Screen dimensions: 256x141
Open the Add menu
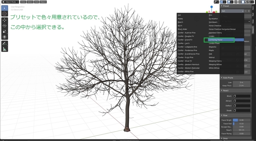click(36, 2)
